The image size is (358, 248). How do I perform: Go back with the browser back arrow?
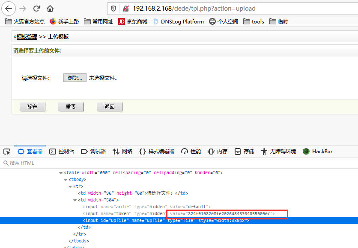tap(9, 9)
